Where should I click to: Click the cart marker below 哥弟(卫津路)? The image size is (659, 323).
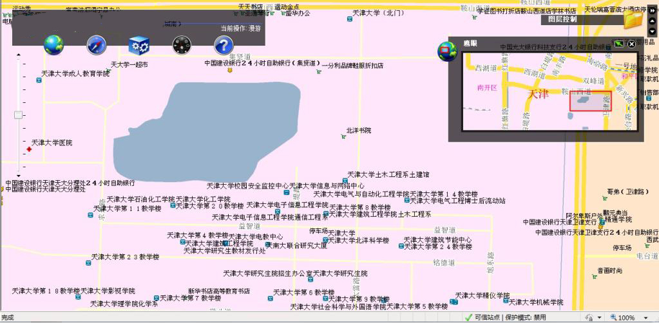[604, 197]
